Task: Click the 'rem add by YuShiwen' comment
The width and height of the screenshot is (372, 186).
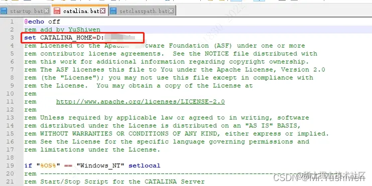Action: coord(62,29)
